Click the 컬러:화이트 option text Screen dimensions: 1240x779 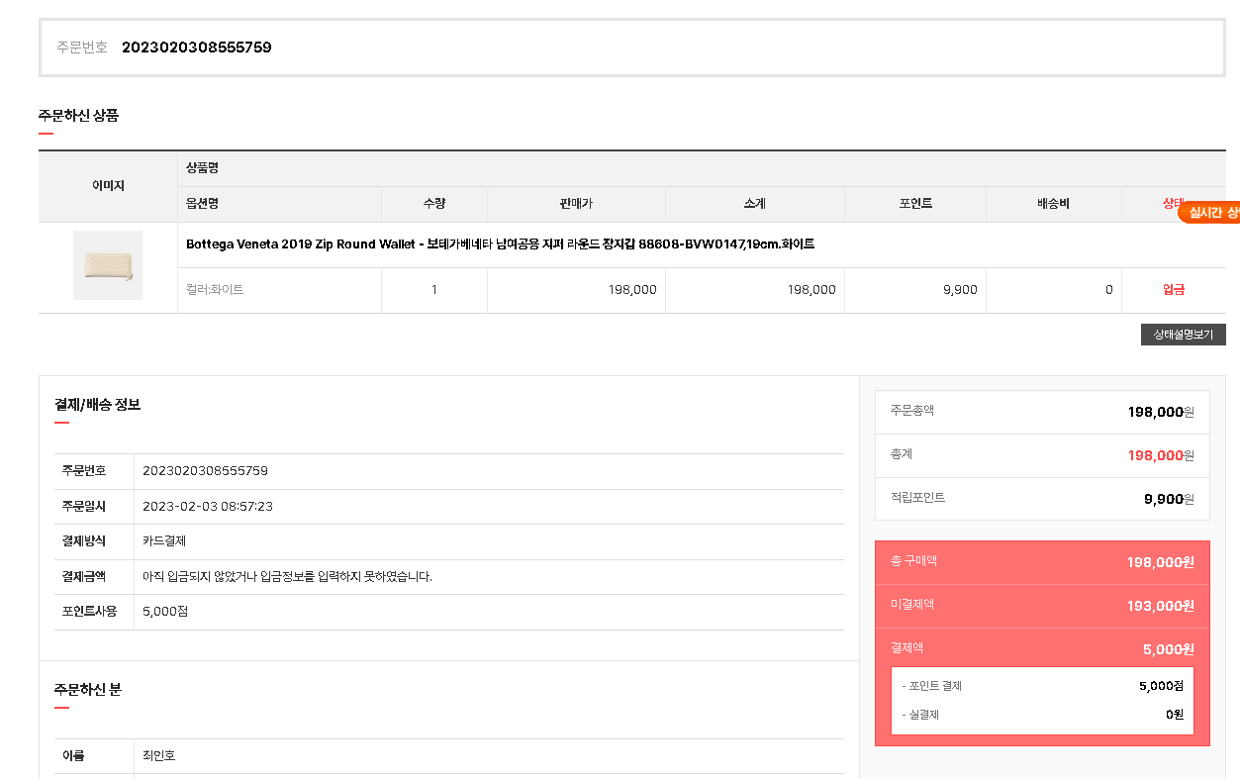click(215, 290)
